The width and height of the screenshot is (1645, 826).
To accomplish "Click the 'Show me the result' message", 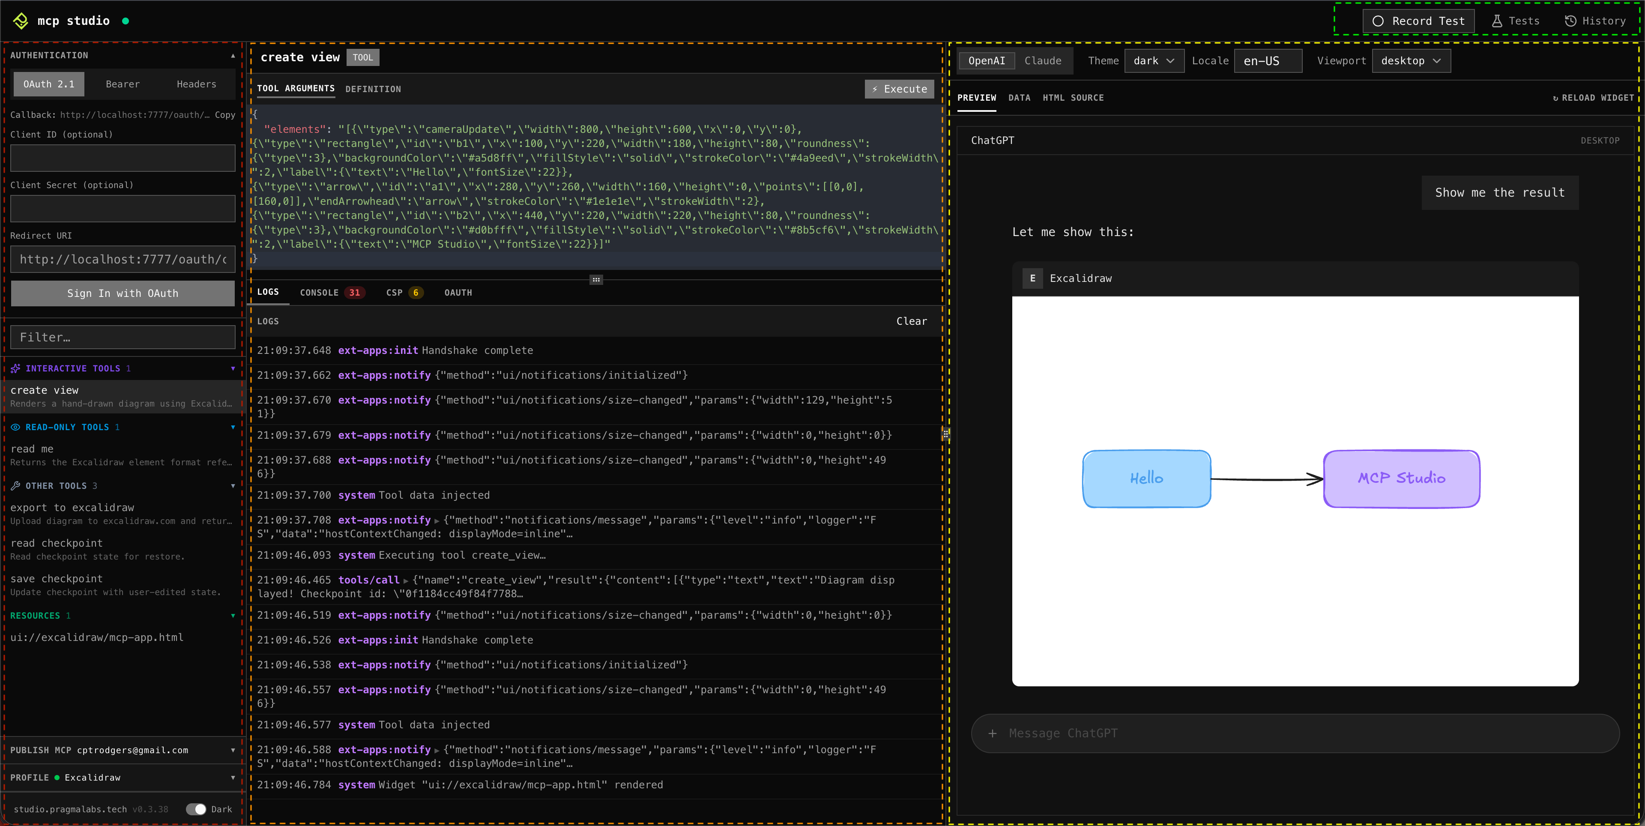I will click(x=1500, y=193).
